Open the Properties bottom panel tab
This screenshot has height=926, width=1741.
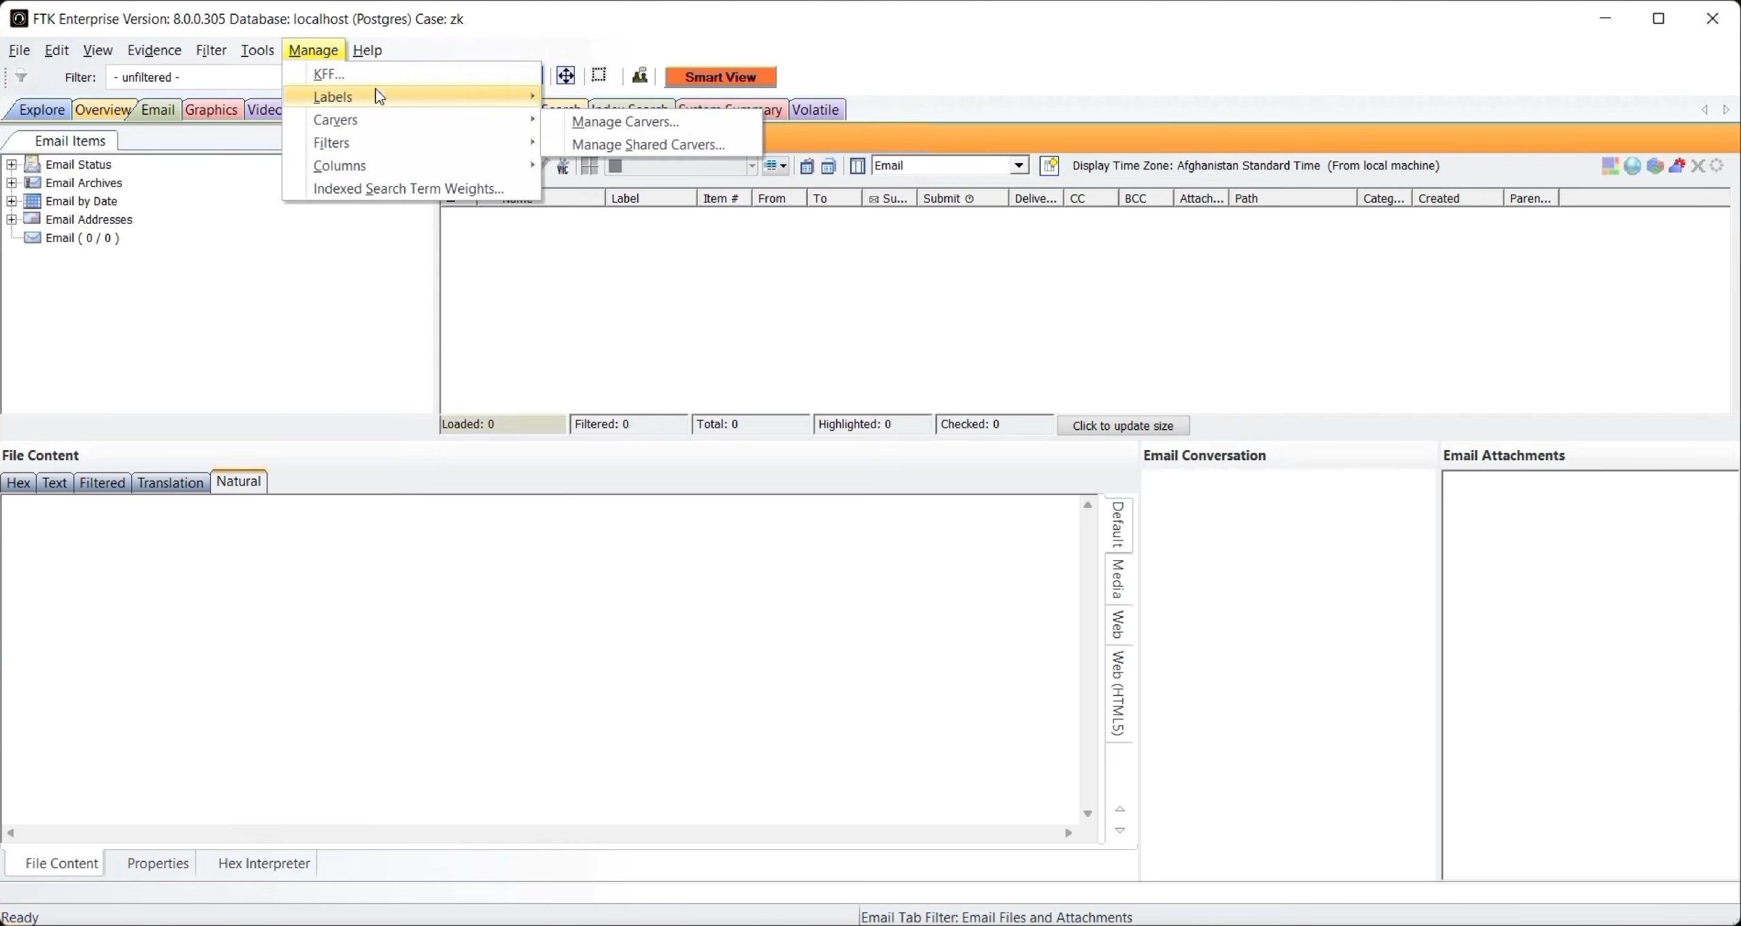(x=158, y=863)
